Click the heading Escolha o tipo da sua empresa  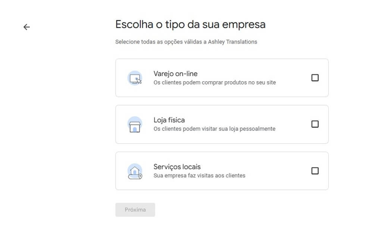pos(190,25)
